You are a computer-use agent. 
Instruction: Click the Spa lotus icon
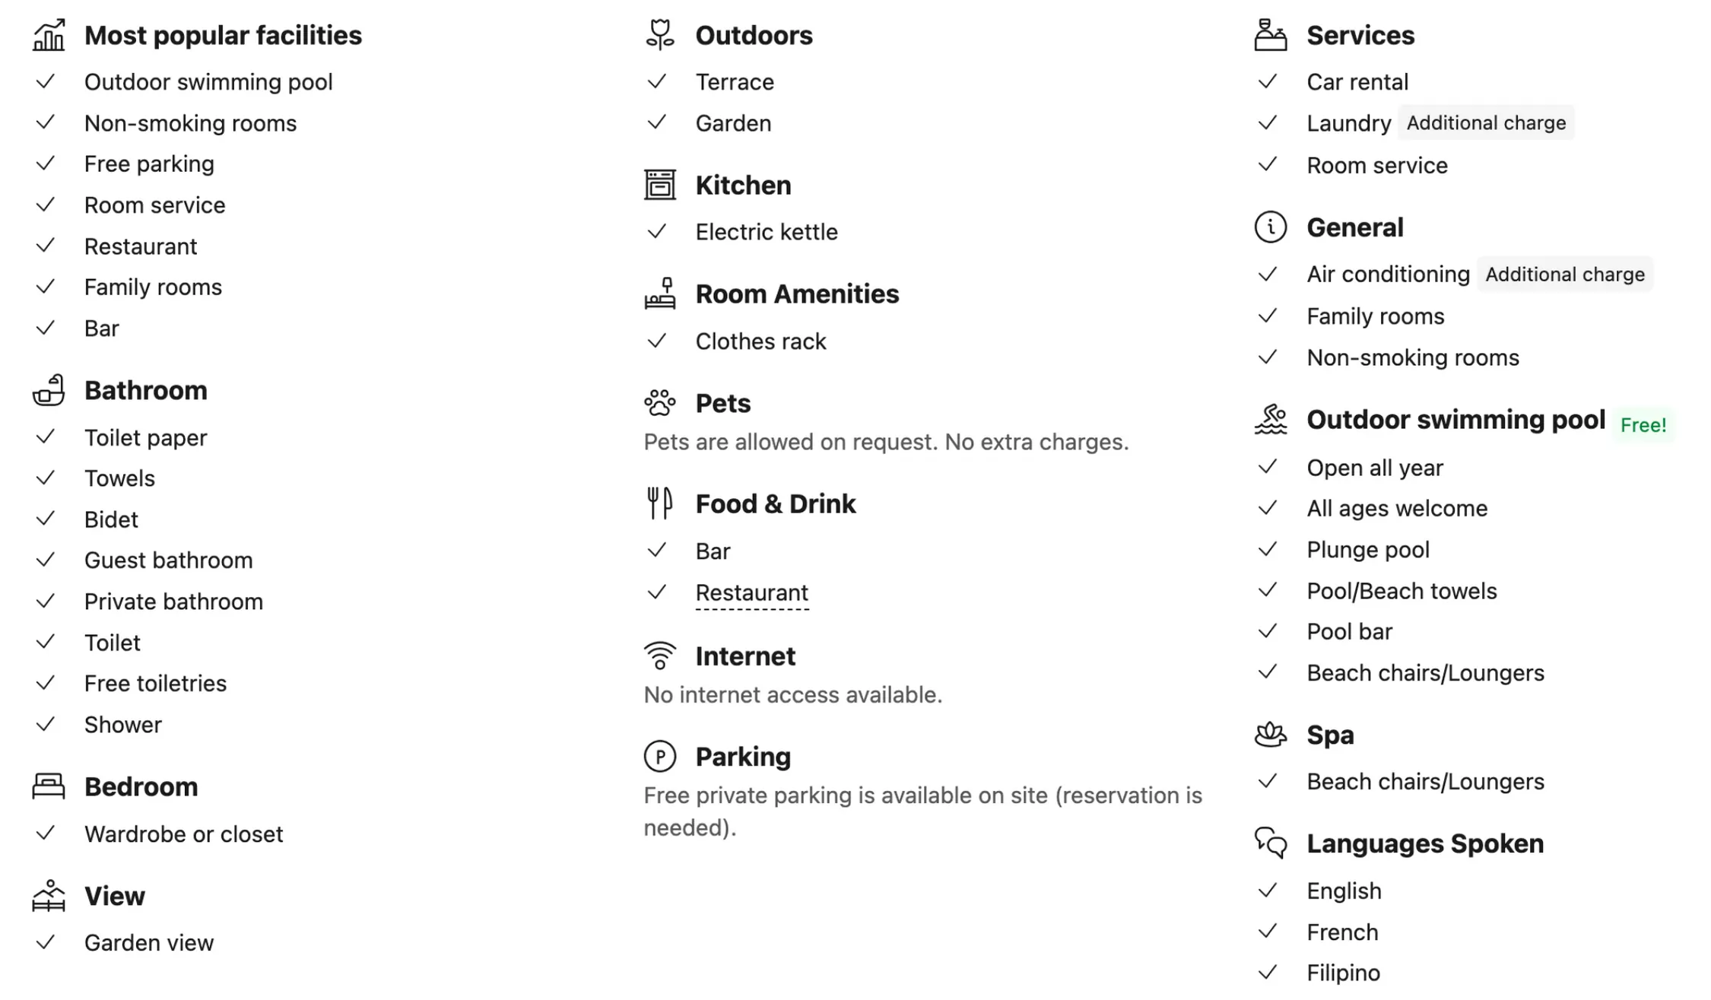coord(1270,735)
